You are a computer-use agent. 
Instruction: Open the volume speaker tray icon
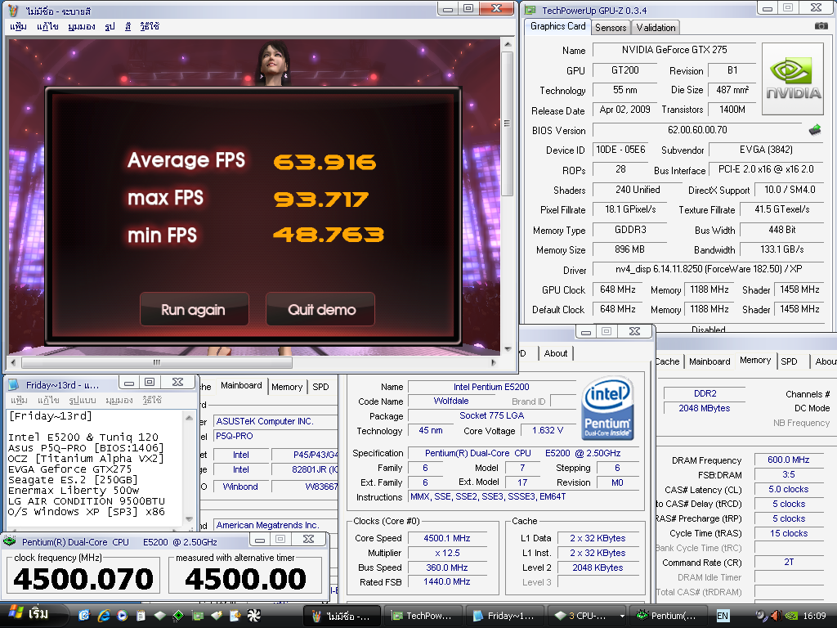(x=776, y=616)
